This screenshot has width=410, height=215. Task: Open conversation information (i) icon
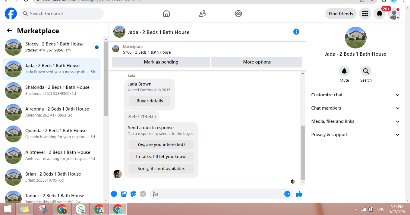(296, 32)
